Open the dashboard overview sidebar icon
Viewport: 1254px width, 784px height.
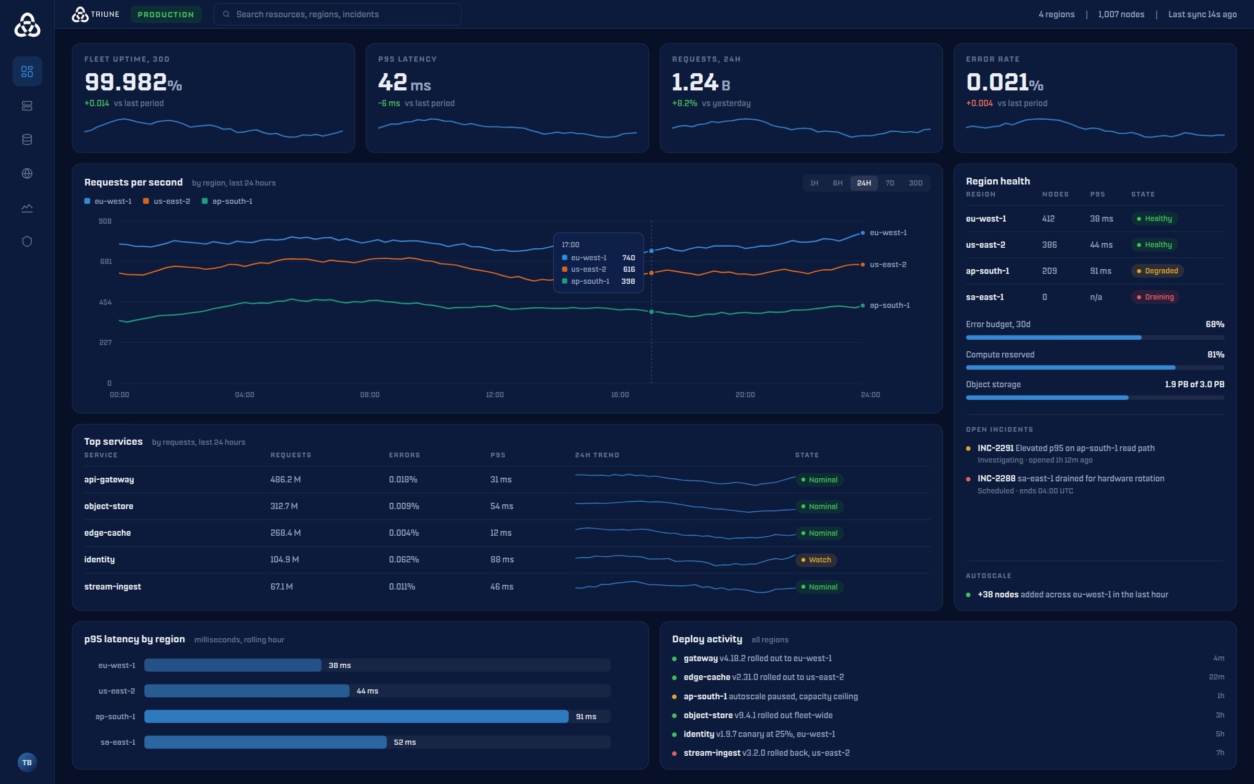pos(27,71)
